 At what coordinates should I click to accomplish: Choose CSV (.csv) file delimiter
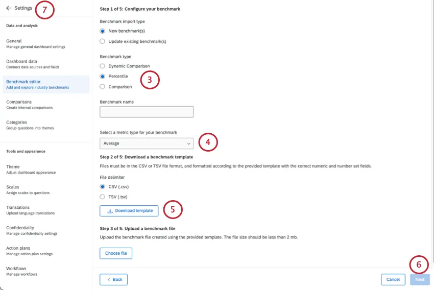coord(103,187)
